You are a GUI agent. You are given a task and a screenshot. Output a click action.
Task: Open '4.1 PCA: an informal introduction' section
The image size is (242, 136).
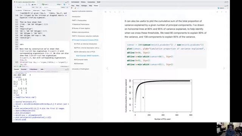pyautogui.click(x=85, y=44)
